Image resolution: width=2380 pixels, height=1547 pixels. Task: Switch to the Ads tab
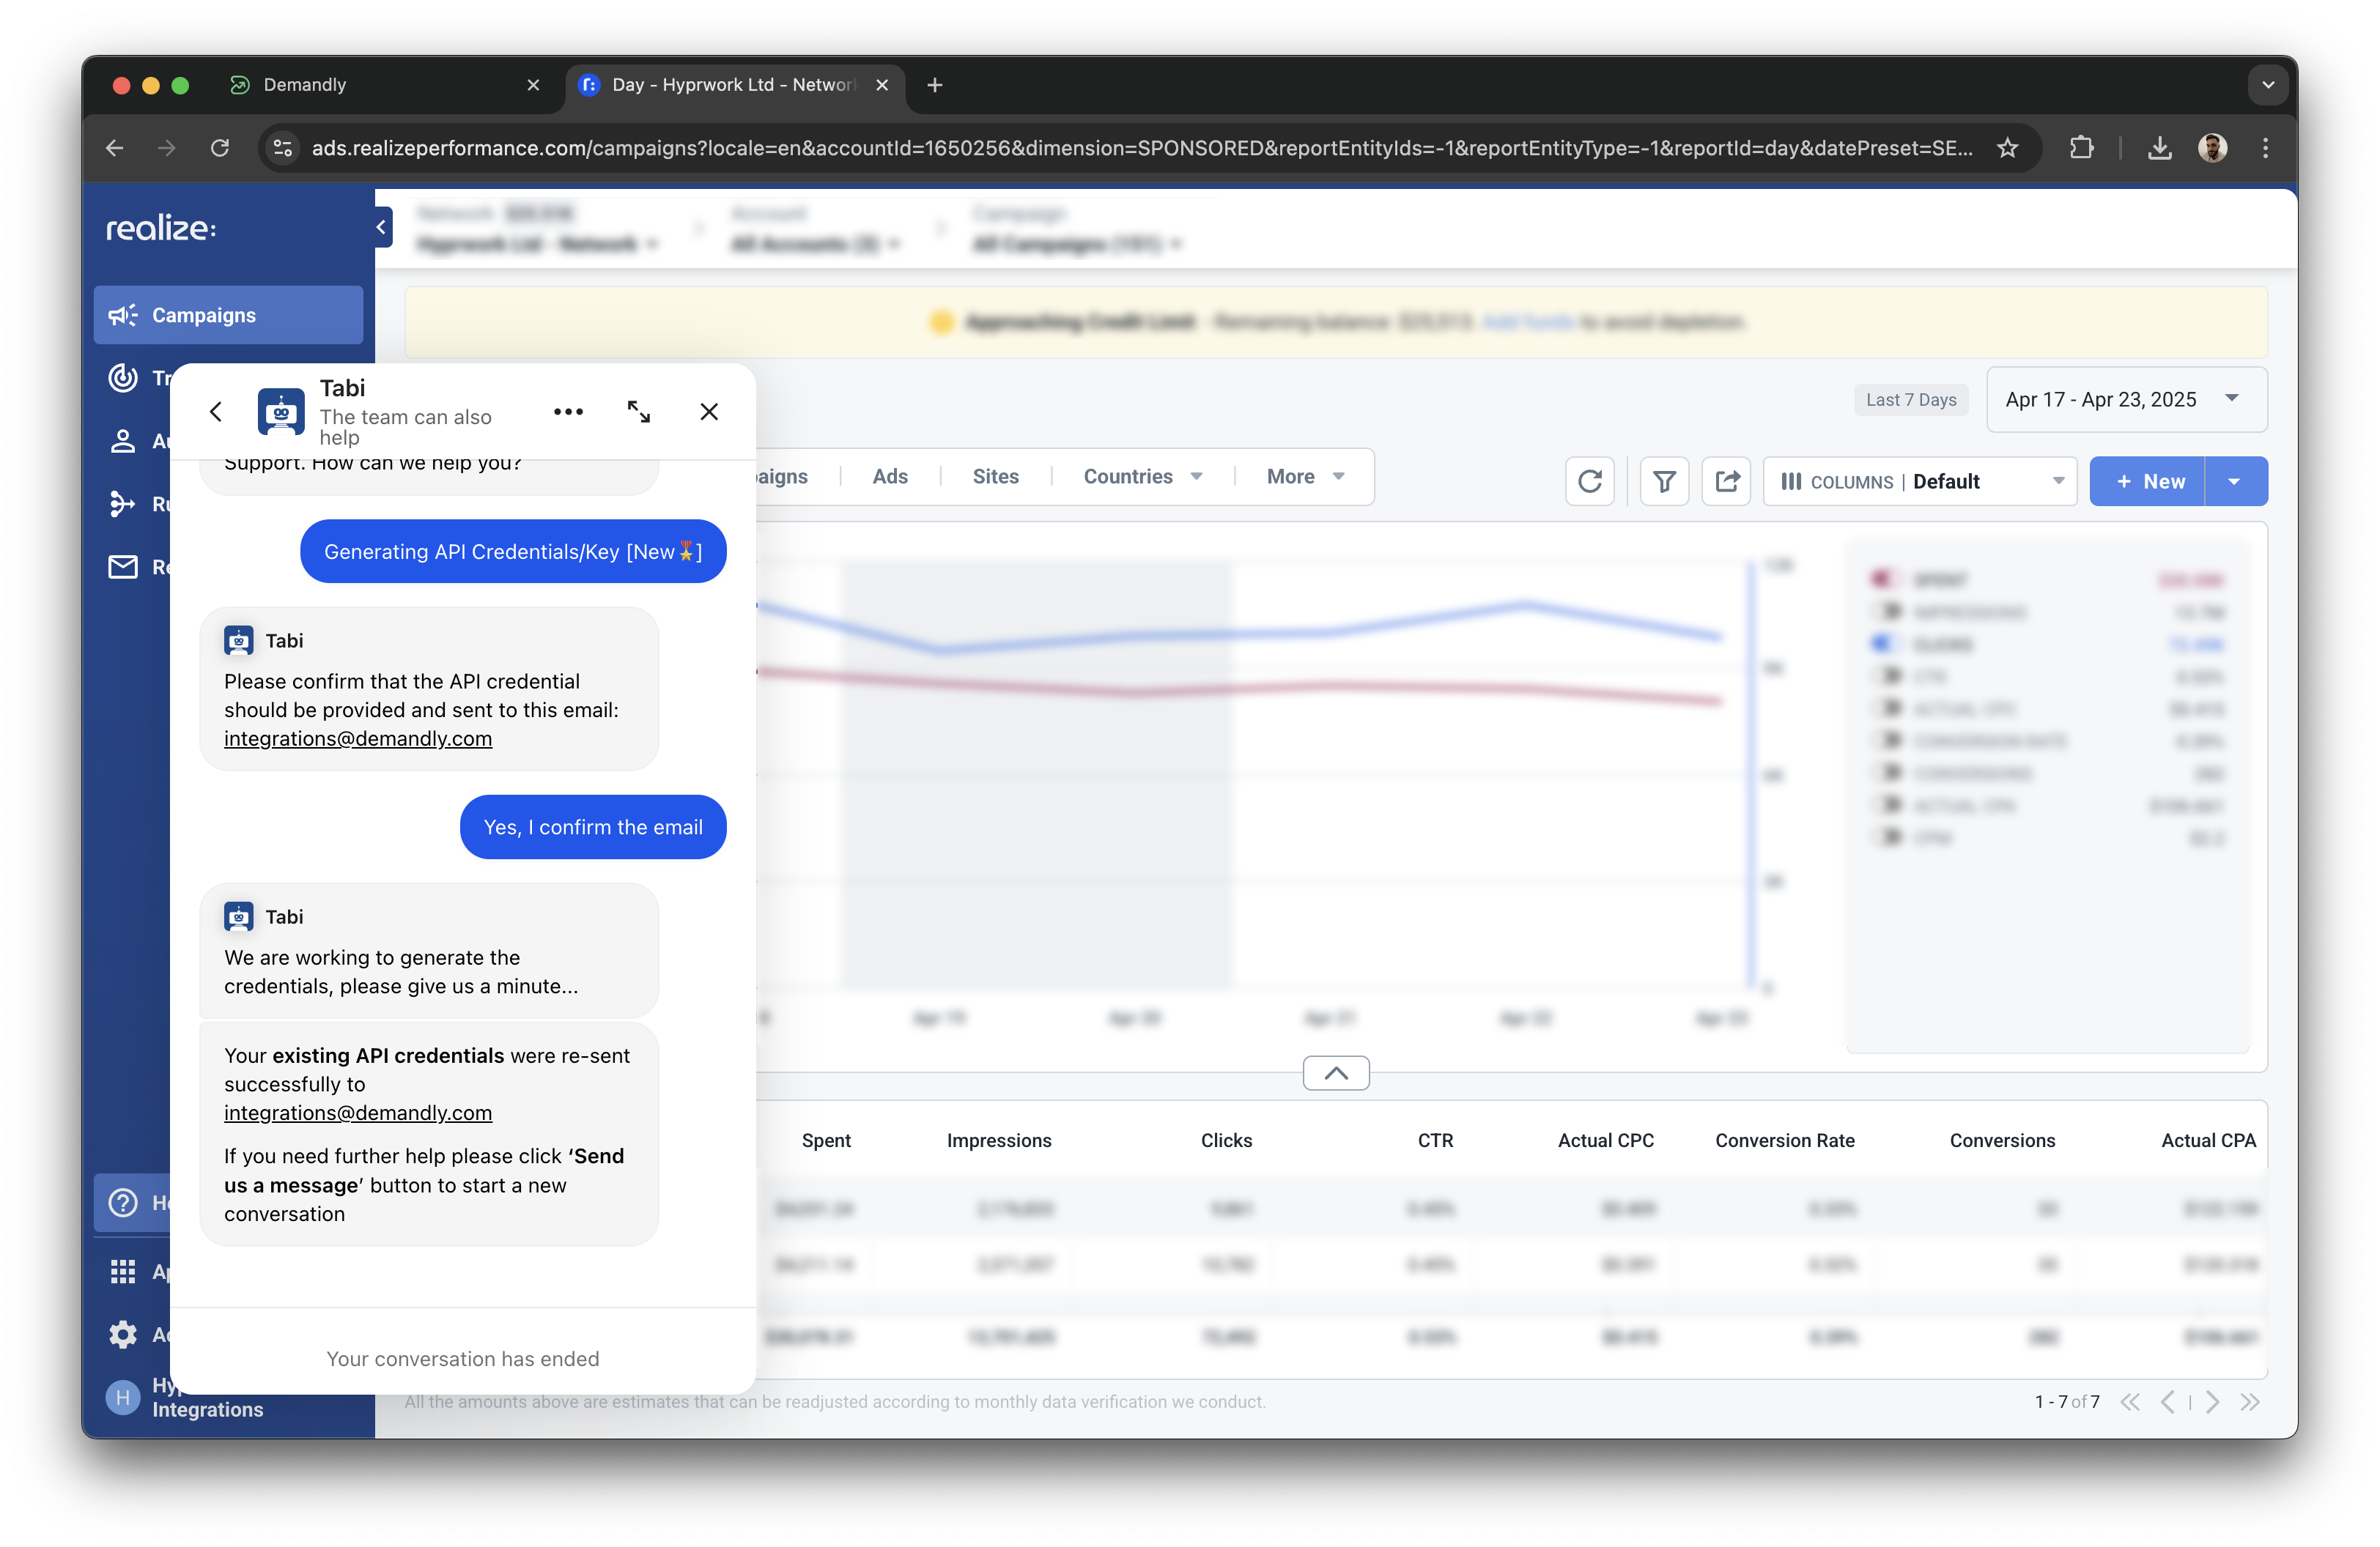pyautogui.click(x=889, y=477)
